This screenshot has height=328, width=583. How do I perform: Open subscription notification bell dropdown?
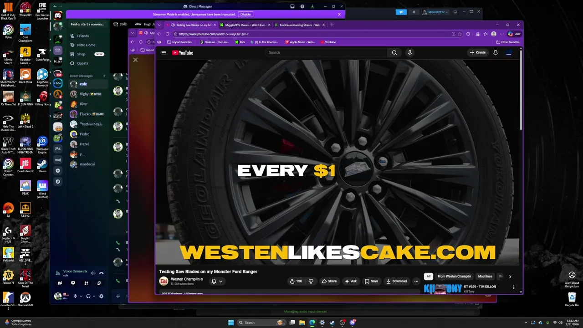tap(217, 281)
